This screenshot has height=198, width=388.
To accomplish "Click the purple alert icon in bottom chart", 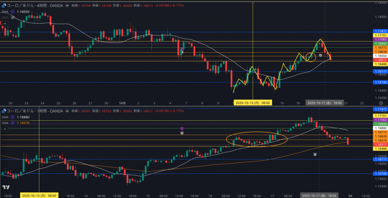I will click(x=182, y=129).
